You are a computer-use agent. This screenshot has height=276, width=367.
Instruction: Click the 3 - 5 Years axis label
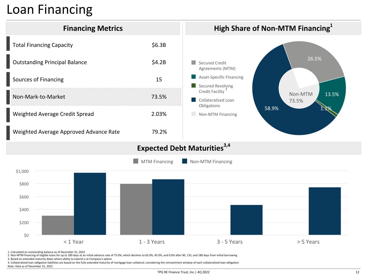pyautogui.click(x=230, y=242)
